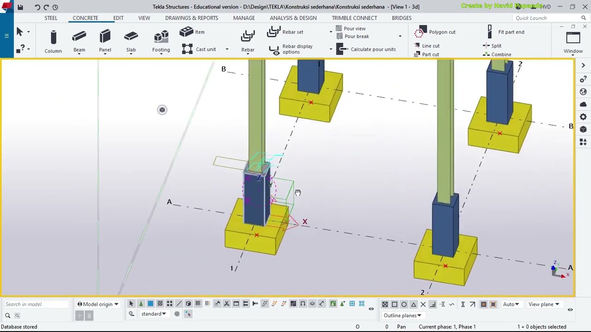Toggle snap to end points square switch
Viewport: 591px width, 332px height.
coord(394,304)
